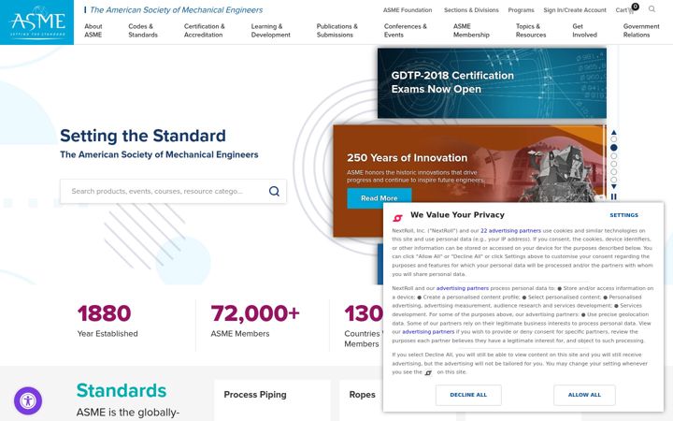Click the ASME logo
This screenshot has width=673, height=421.
36,22
